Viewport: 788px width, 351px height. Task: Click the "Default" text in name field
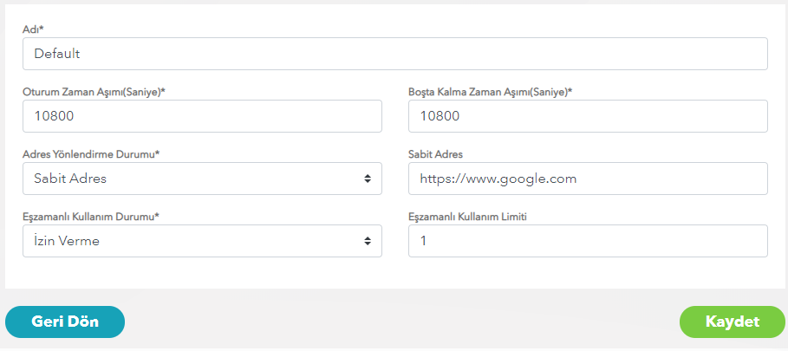point(57,54)
